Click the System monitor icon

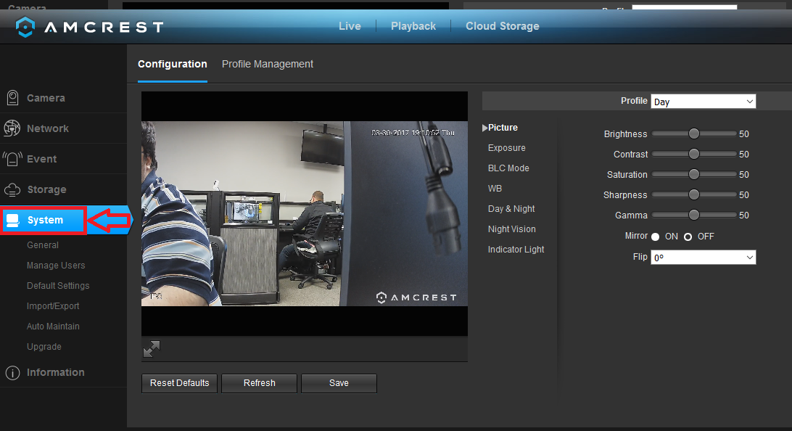point(12,221)
